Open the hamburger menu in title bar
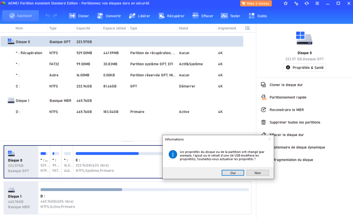The width and height of the screenshot is (353, 219). (x=317, y=4)
